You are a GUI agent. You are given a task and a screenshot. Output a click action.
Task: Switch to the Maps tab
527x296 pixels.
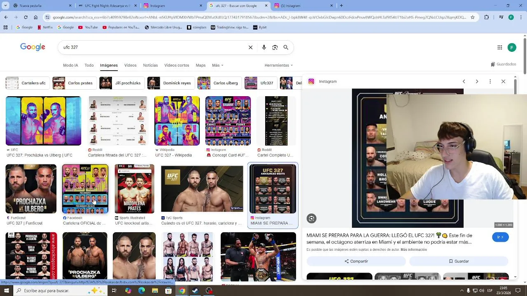tap(201, 65)
